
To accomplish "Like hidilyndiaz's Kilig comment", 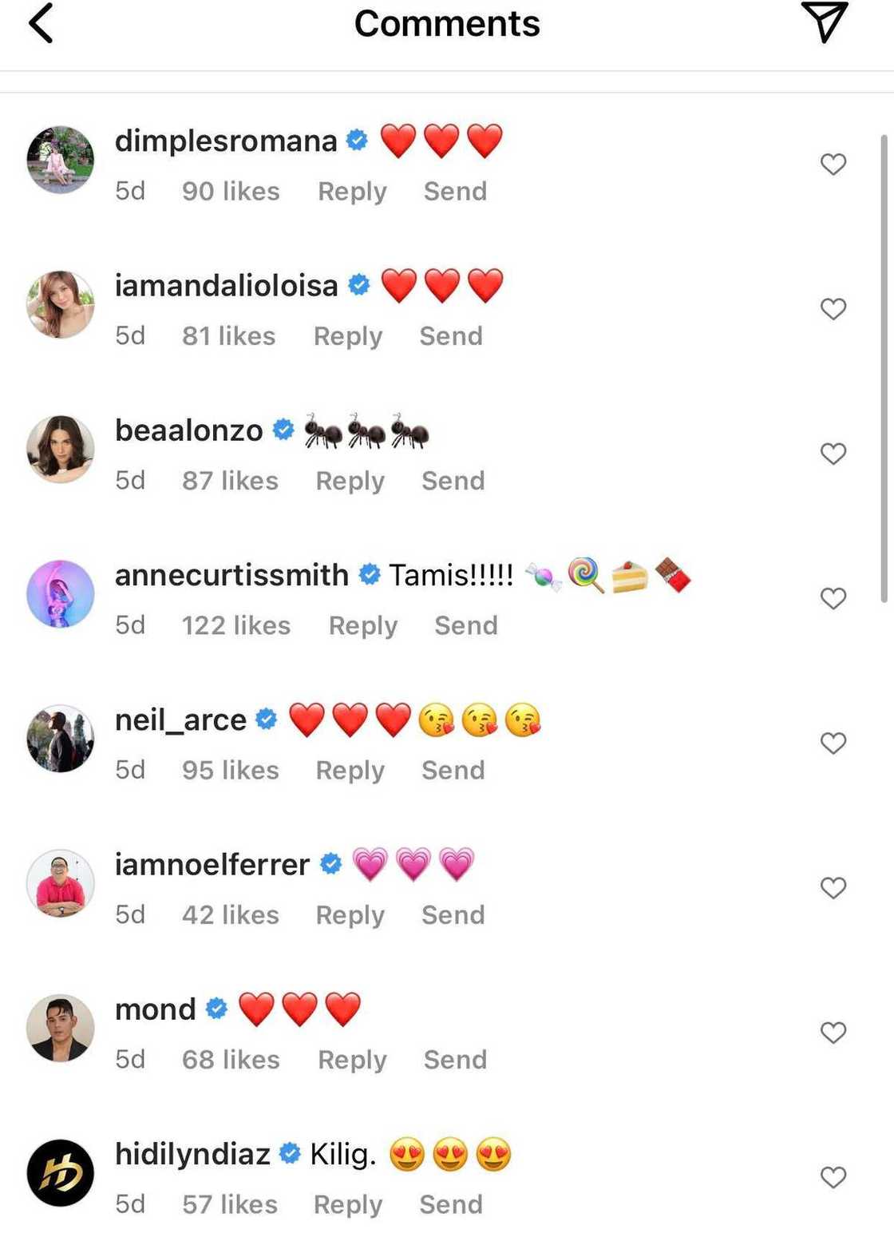I will pos(833,1177).
